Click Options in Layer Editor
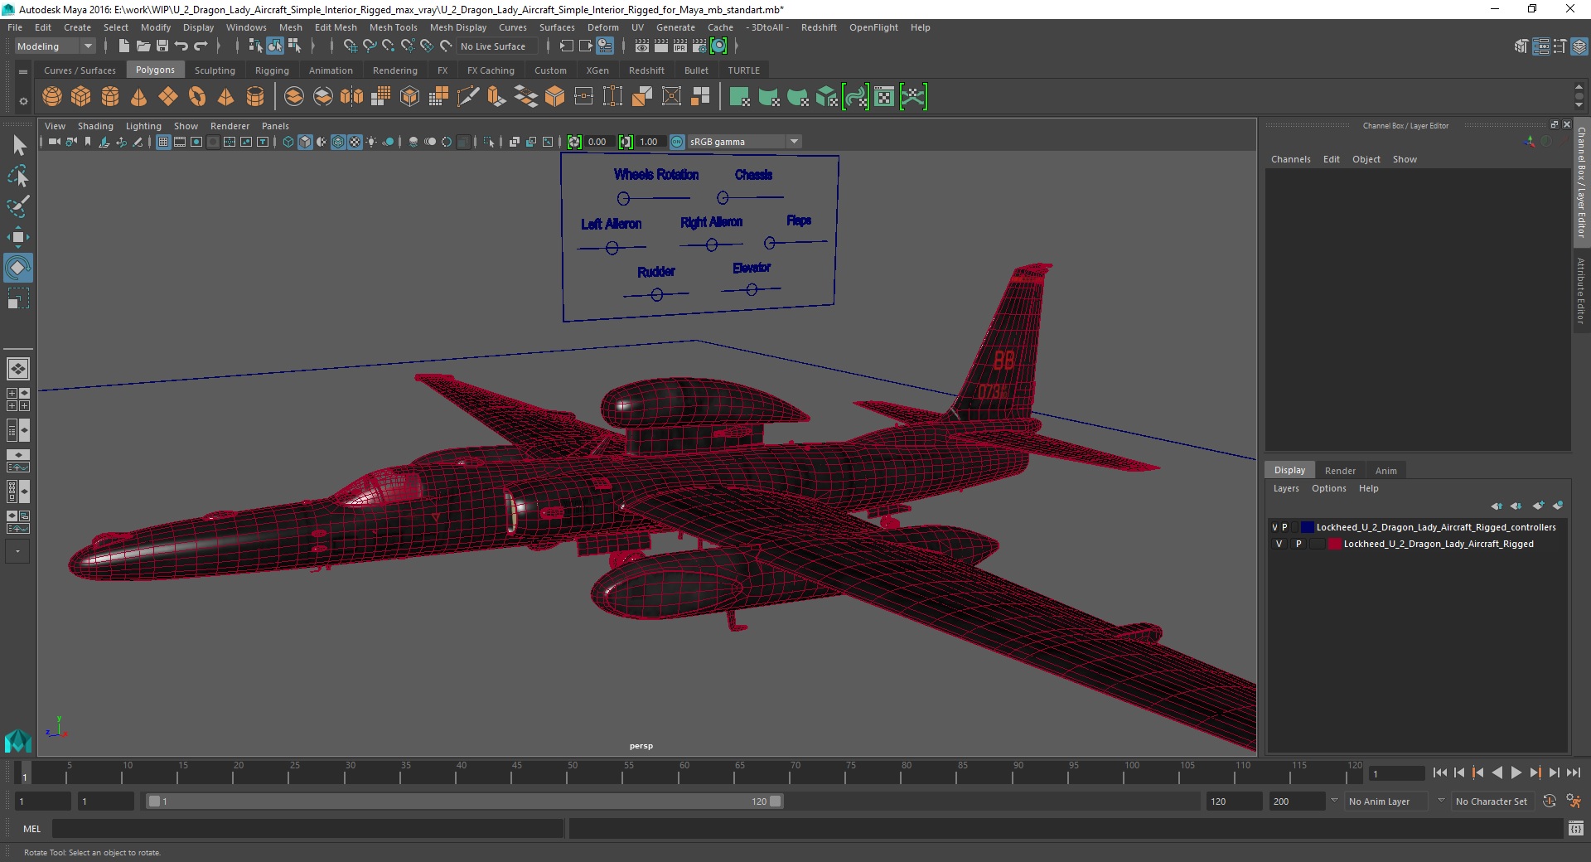The height and width of the screenshot is (862, 1591). coord(1328,488)
